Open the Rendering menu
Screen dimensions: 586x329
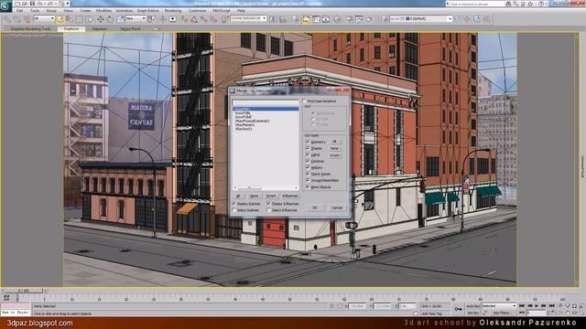pyautogui.click(x=173, y=11)
